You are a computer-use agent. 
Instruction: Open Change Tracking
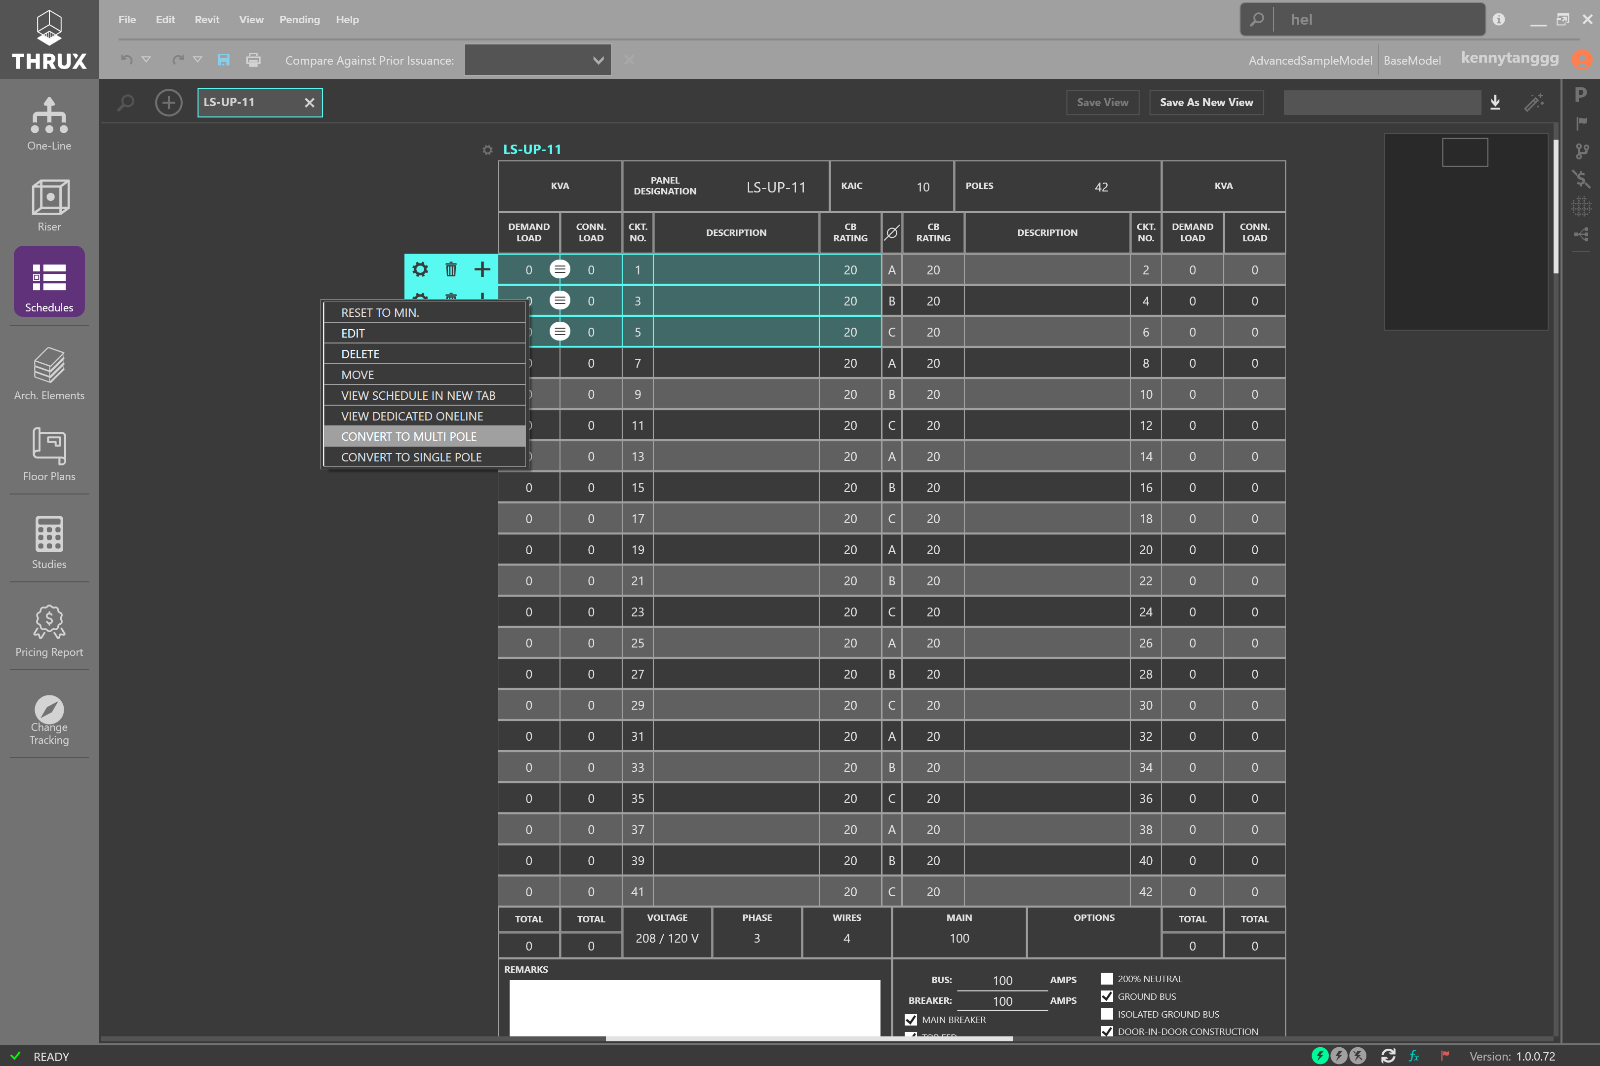point(49,720)
